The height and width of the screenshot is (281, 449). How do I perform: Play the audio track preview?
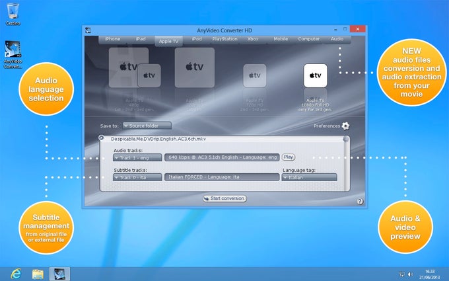pyautogui.click(x=289, y=157)
